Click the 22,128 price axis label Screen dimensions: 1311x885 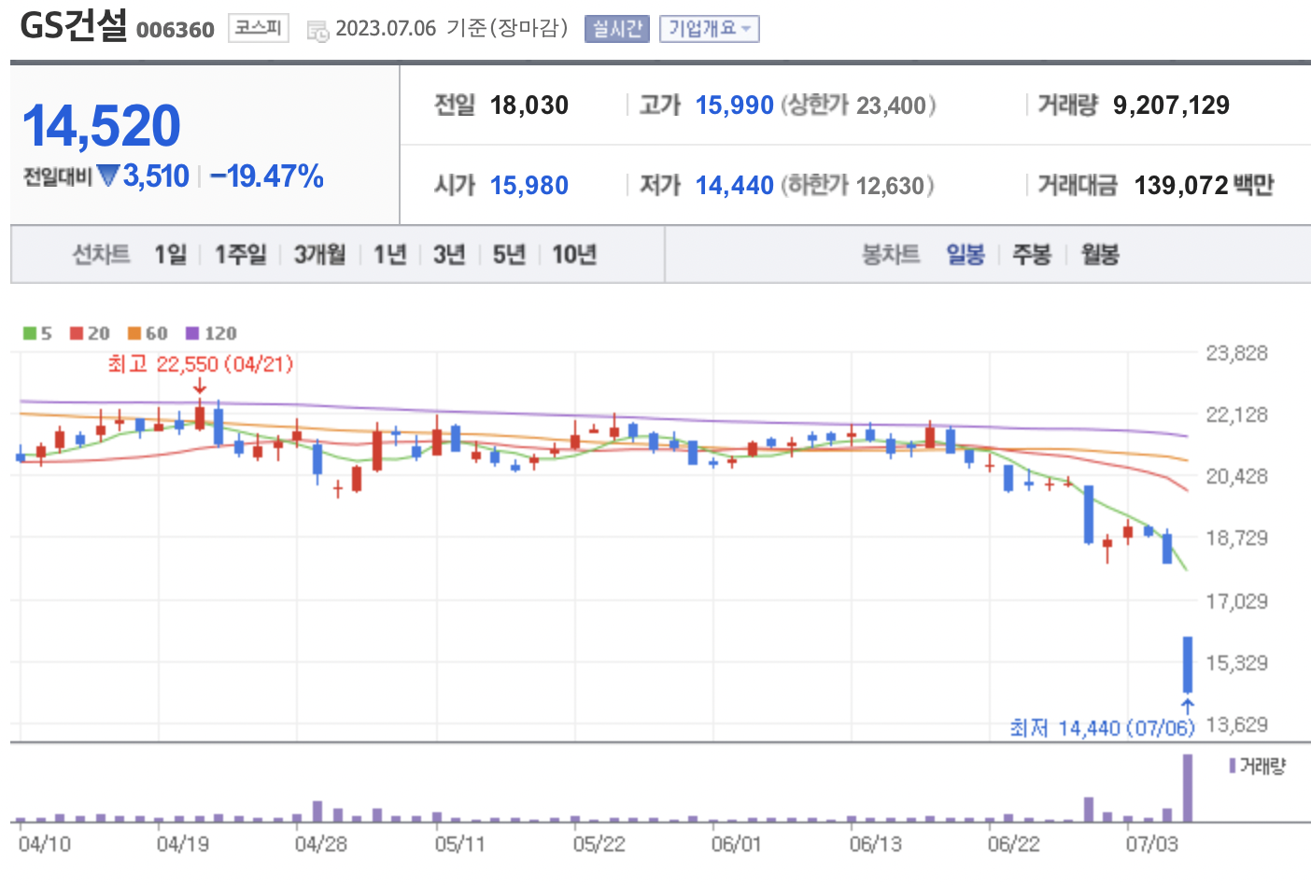coord(1236,414)
